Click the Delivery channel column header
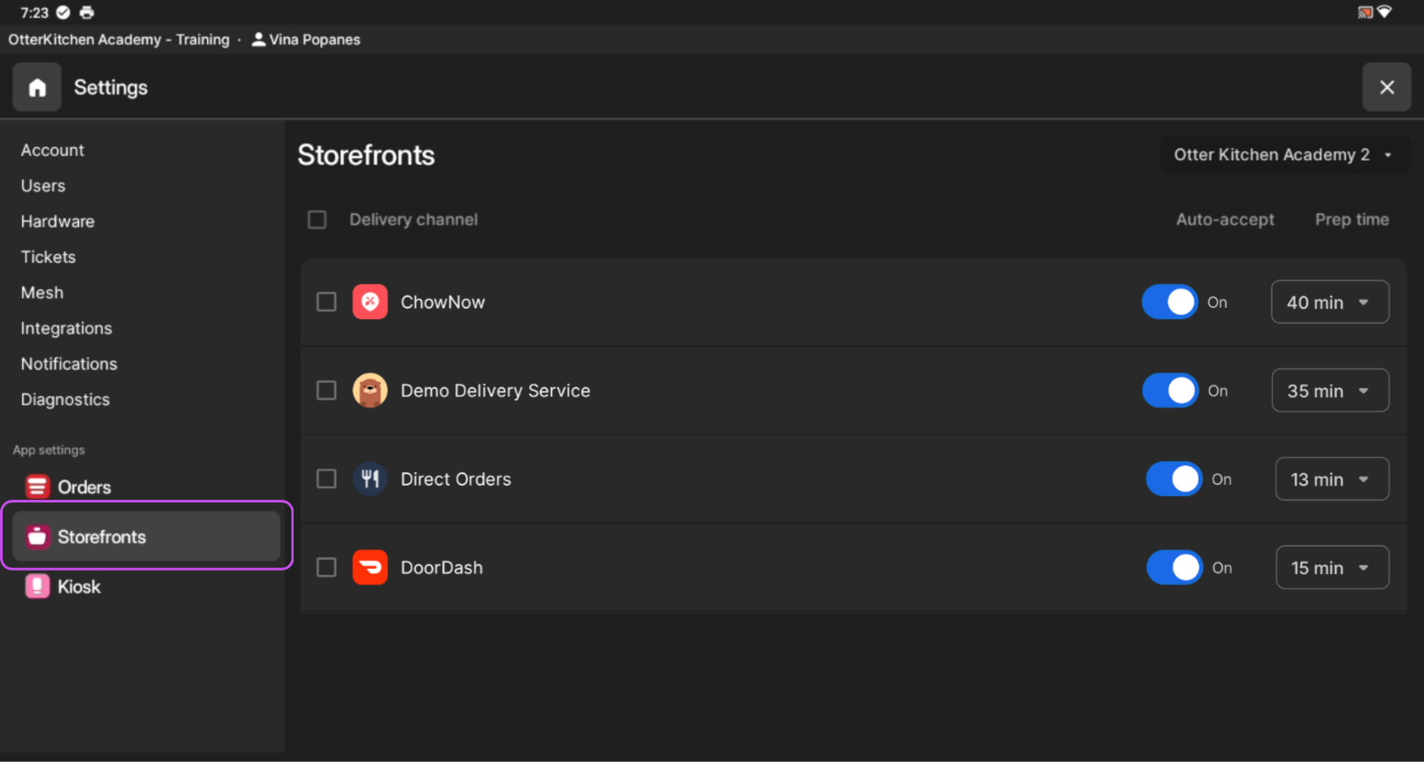Image resolution: width=1424 pixels, height=767 pixels. pos(413,219)
